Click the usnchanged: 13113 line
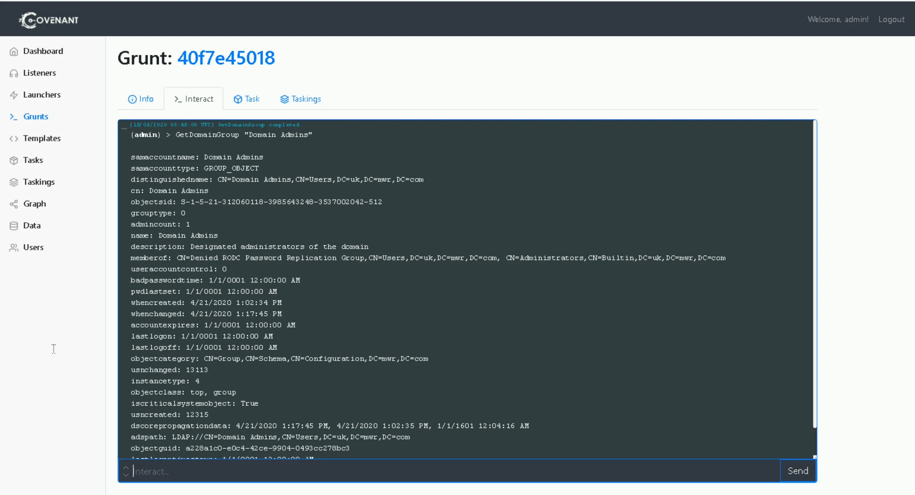The width and height of the screenshot is (915, 495). pos(169,370)
